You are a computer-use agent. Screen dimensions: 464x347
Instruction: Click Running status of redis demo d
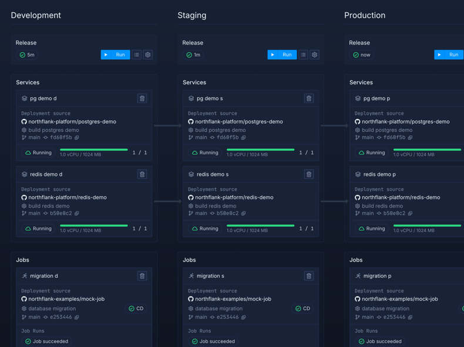pos(38,229)
